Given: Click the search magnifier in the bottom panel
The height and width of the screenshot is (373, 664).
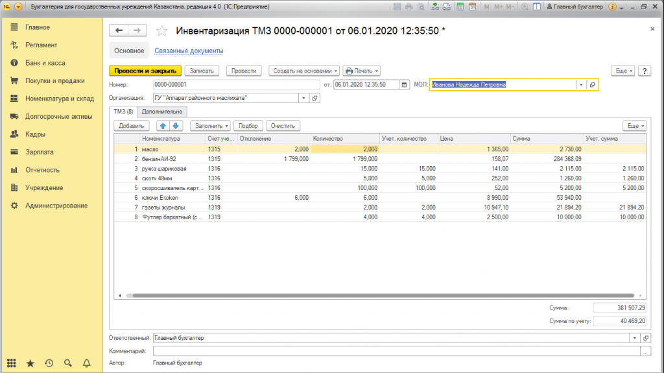Looking at the screenshot, I should 67,364.
